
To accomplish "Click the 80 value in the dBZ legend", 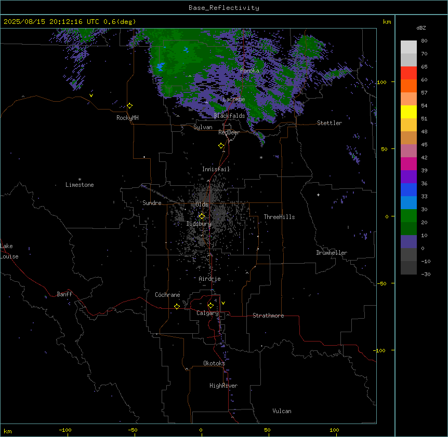I will pos(424,41).
